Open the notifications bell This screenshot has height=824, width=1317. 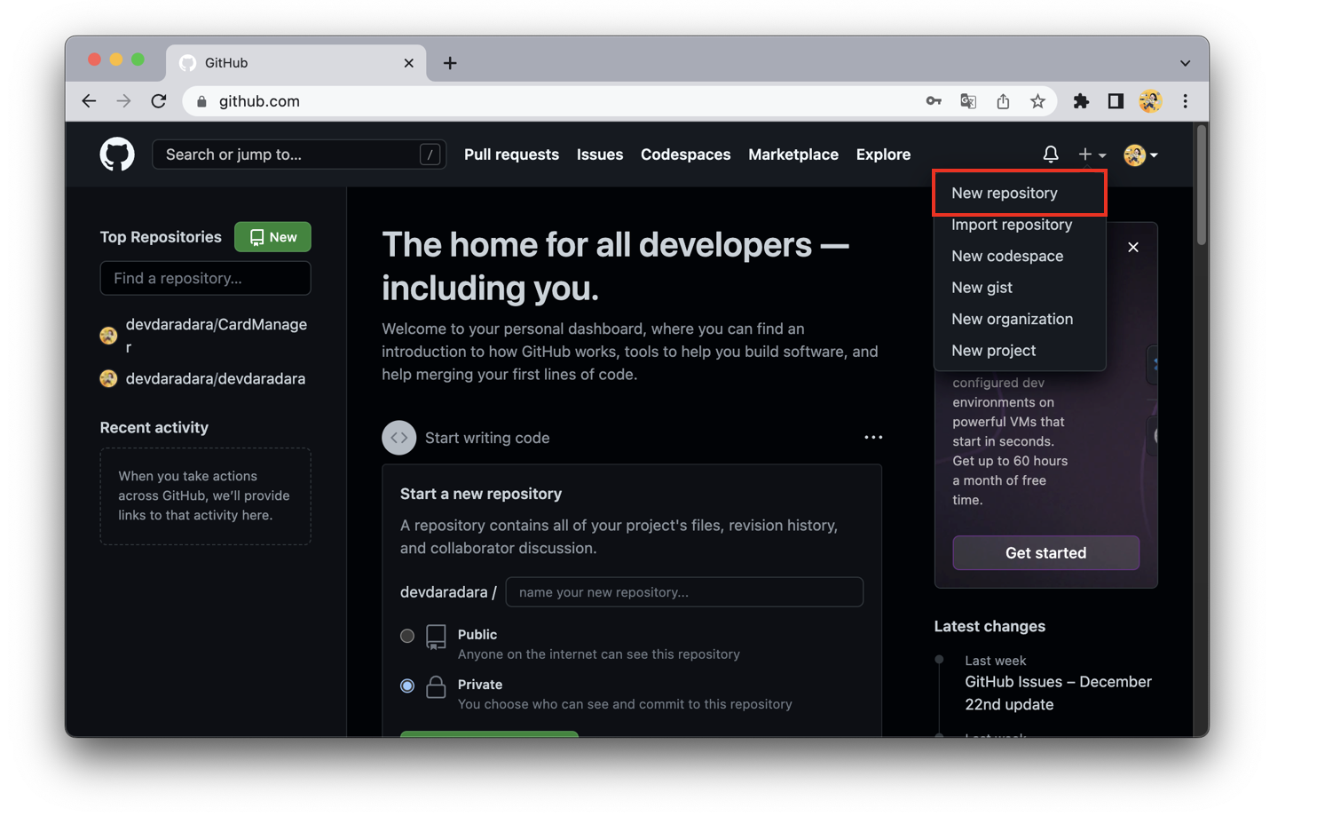tap(1051, 154)
